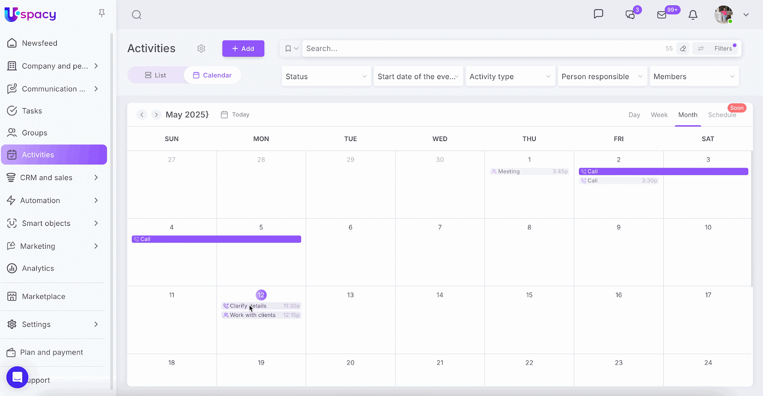Open Activities settings gear icon

[x=201, y=49]
